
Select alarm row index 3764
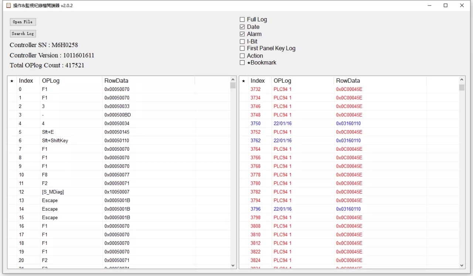(349, 149)
